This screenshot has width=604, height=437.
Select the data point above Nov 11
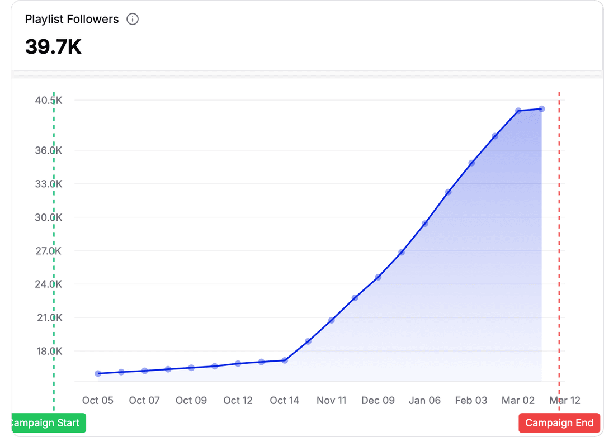click(332, 320)
